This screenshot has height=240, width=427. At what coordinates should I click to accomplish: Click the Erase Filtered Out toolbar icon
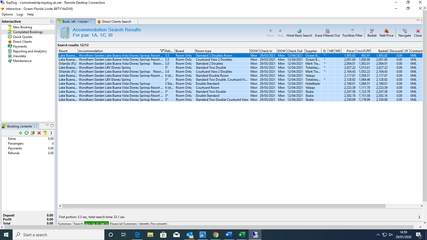tap(327, 31)
